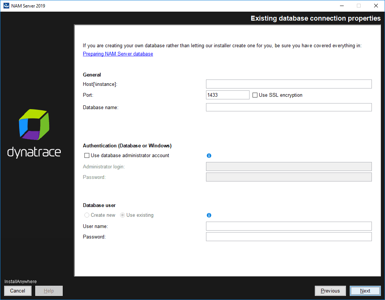
Task: Click the info icon beside Use existing
Action: 209,215
